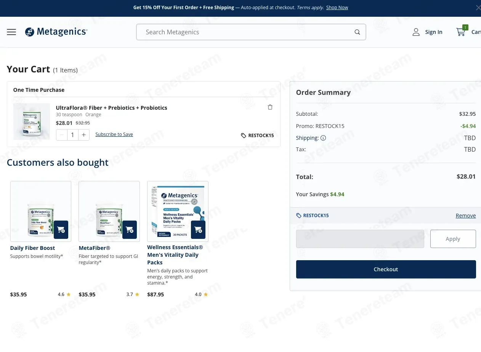The width and height of the screenshot is (481, 352).
Task: Open Wellness Essentials Men's Vitality image
Action: (178, 211)
